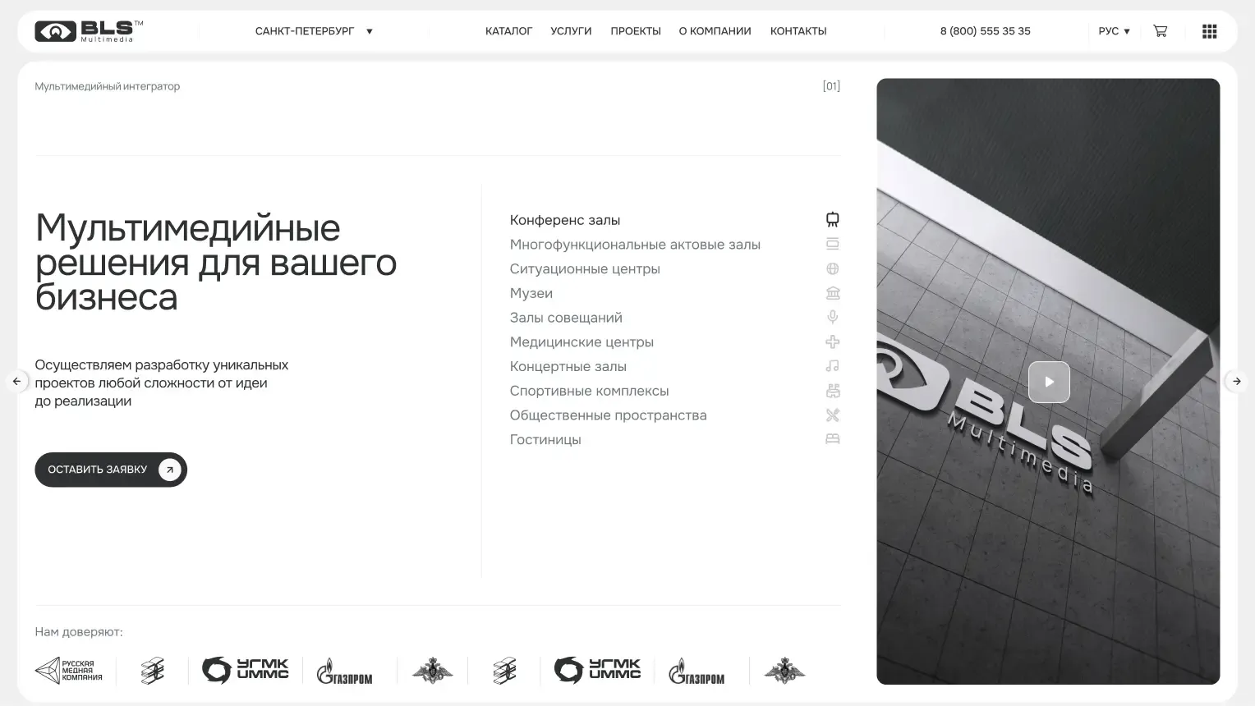Click the second УГМК UMMC logo
Viewport: 1255px width, 706px height.
coord(597,670)
